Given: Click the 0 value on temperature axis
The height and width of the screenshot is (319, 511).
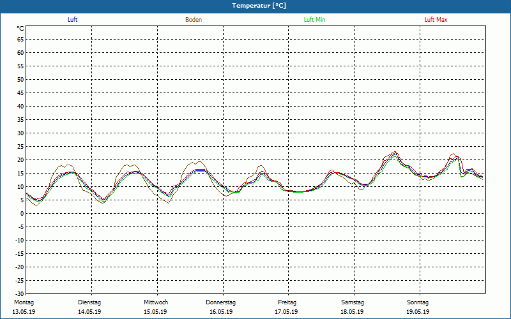Looking at the screenshot, I should tap(22, 214).
